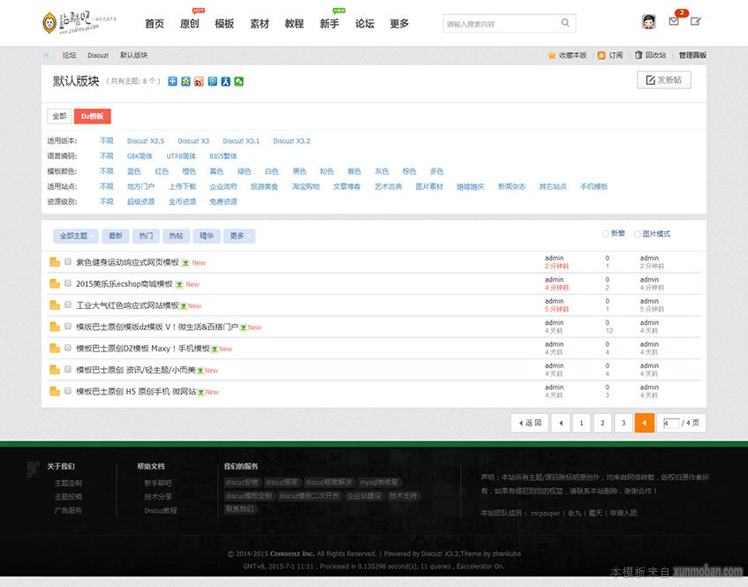
Task: Expand the 全部主题 dropdown
Action: click(76, 236)
